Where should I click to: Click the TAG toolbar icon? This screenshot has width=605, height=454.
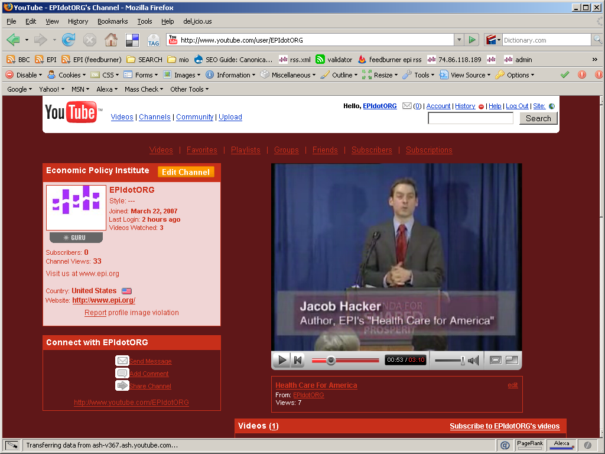(x=154, y=40)
